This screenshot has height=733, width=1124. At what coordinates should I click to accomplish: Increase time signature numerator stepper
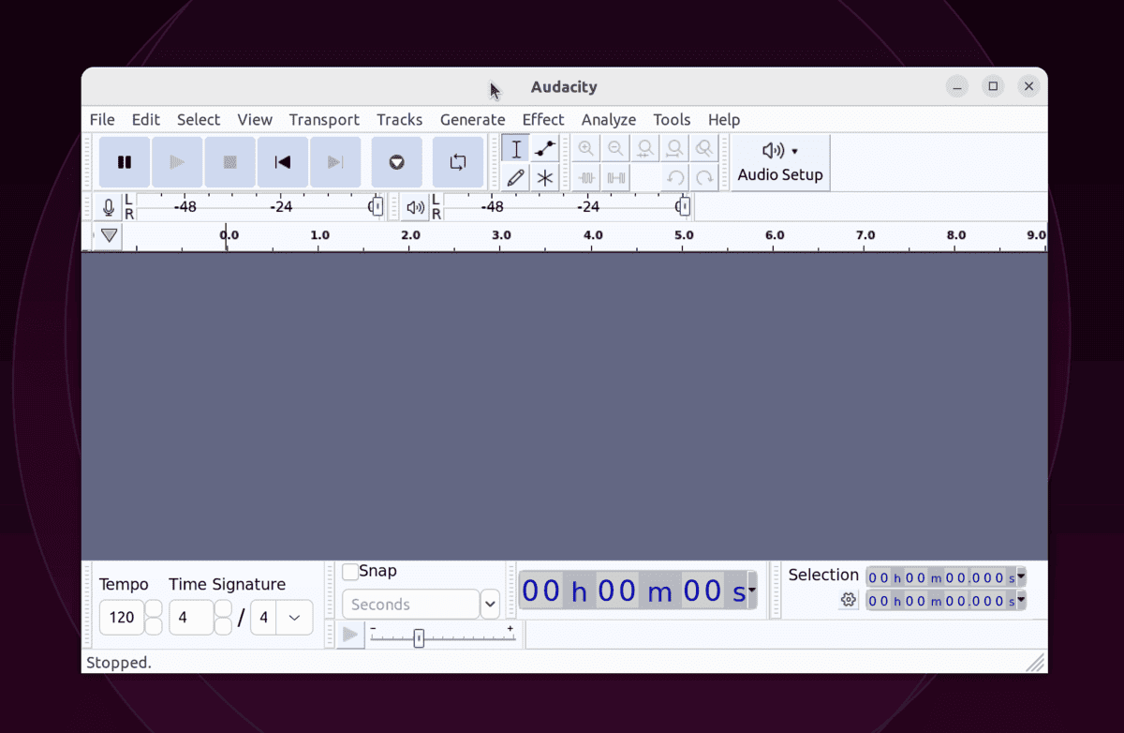point(224,609)
